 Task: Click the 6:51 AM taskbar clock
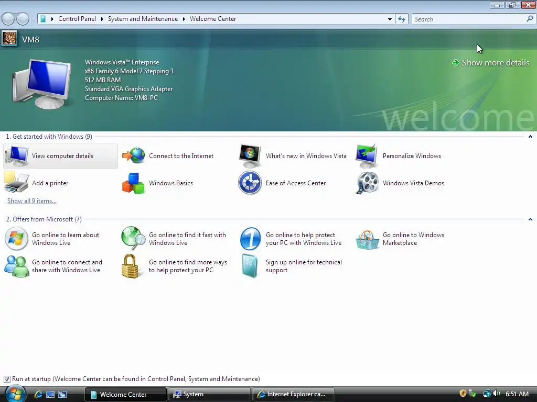517,394
